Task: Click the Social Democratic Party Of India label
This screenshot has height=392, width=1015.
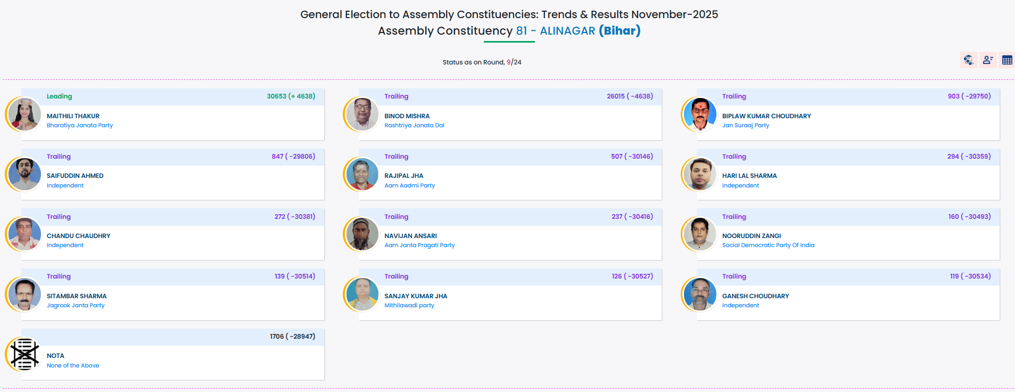Action: 768,246
